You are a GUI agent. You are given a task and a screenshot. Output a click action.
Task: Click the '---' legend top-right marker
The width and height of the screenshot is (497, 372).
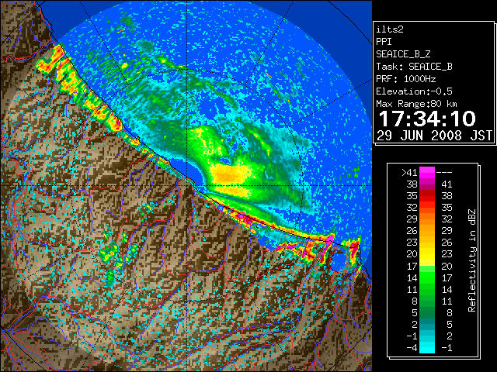444,173
